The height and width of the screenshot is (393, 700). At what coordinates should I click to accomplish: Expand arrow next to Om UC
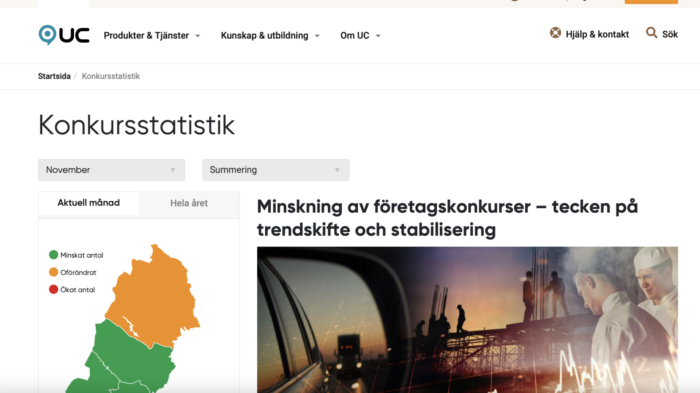pyautogui.click(x=378, y=36)
